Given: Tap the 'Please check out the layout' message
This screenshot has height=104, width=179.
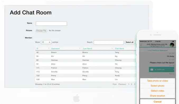Looking at the screenshot, I should click(x=162, y=63).
